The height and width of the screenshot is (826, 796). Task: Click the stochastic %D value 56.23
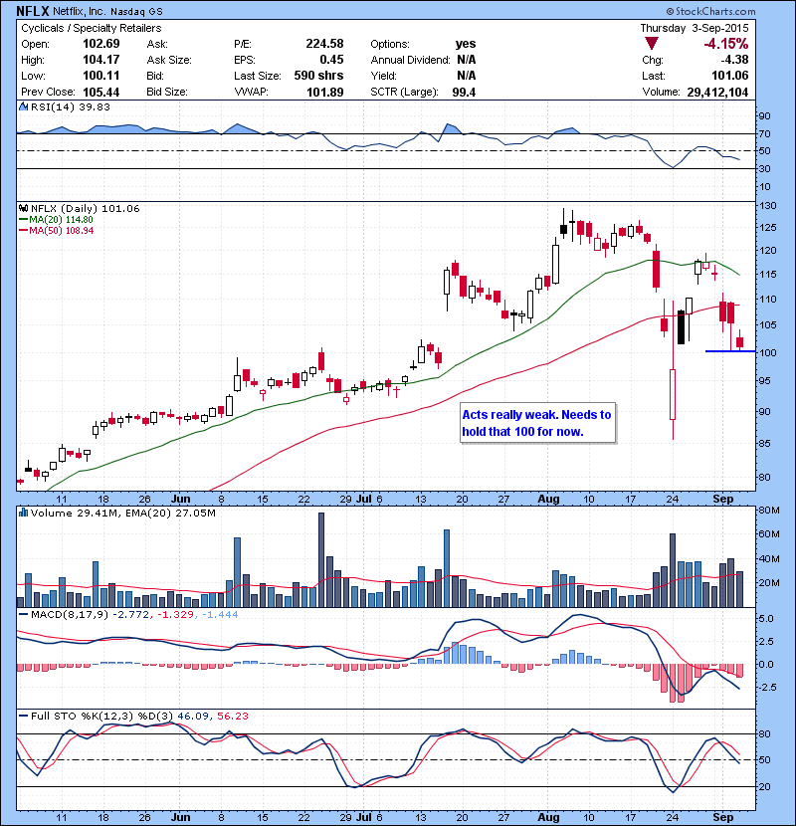[x=232, y=716]
